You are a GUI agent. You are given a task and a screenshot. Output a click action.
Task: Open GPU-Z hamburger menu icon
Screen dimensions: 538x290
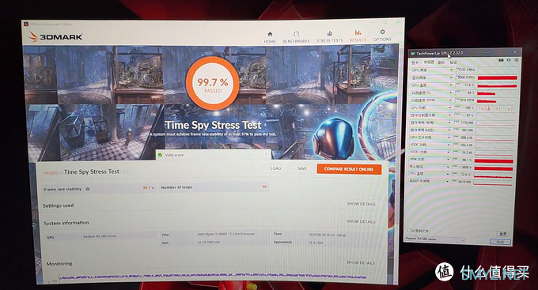tap(516, 60)
